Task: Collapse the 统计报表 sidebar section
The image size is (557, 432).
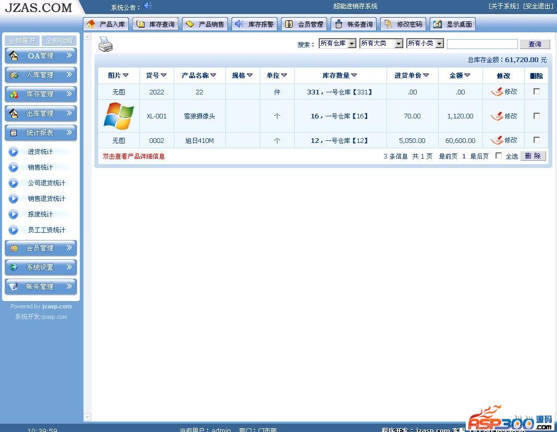Action: tap(41, 133)
